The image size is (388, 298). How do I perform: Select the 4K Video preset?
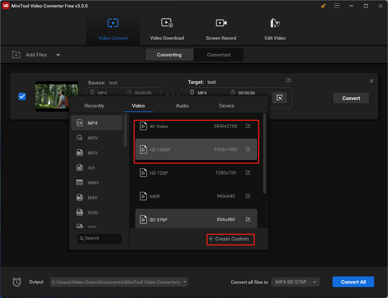point(196,126)
